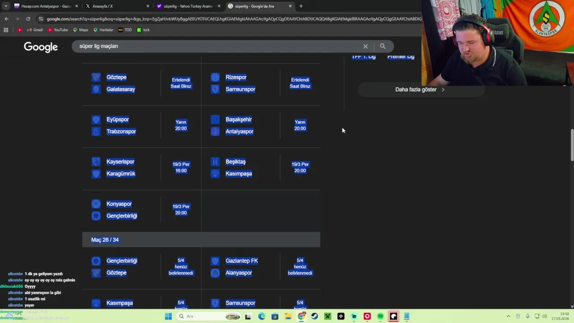Open the Beşiktaş vs Kasımpaşa match
Image resolution: width=574 pixels, height=323 pixels.
tap(261, 168)
